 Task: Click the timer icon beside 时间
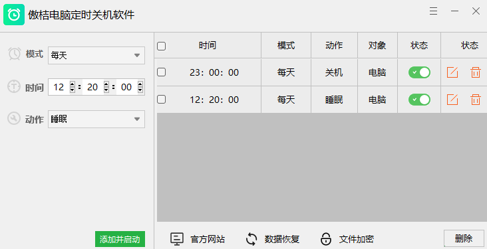pyautogui.click(x=14, y=86)
